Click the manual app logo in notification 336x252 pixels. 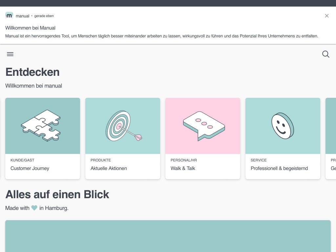(x=9, y=16)
